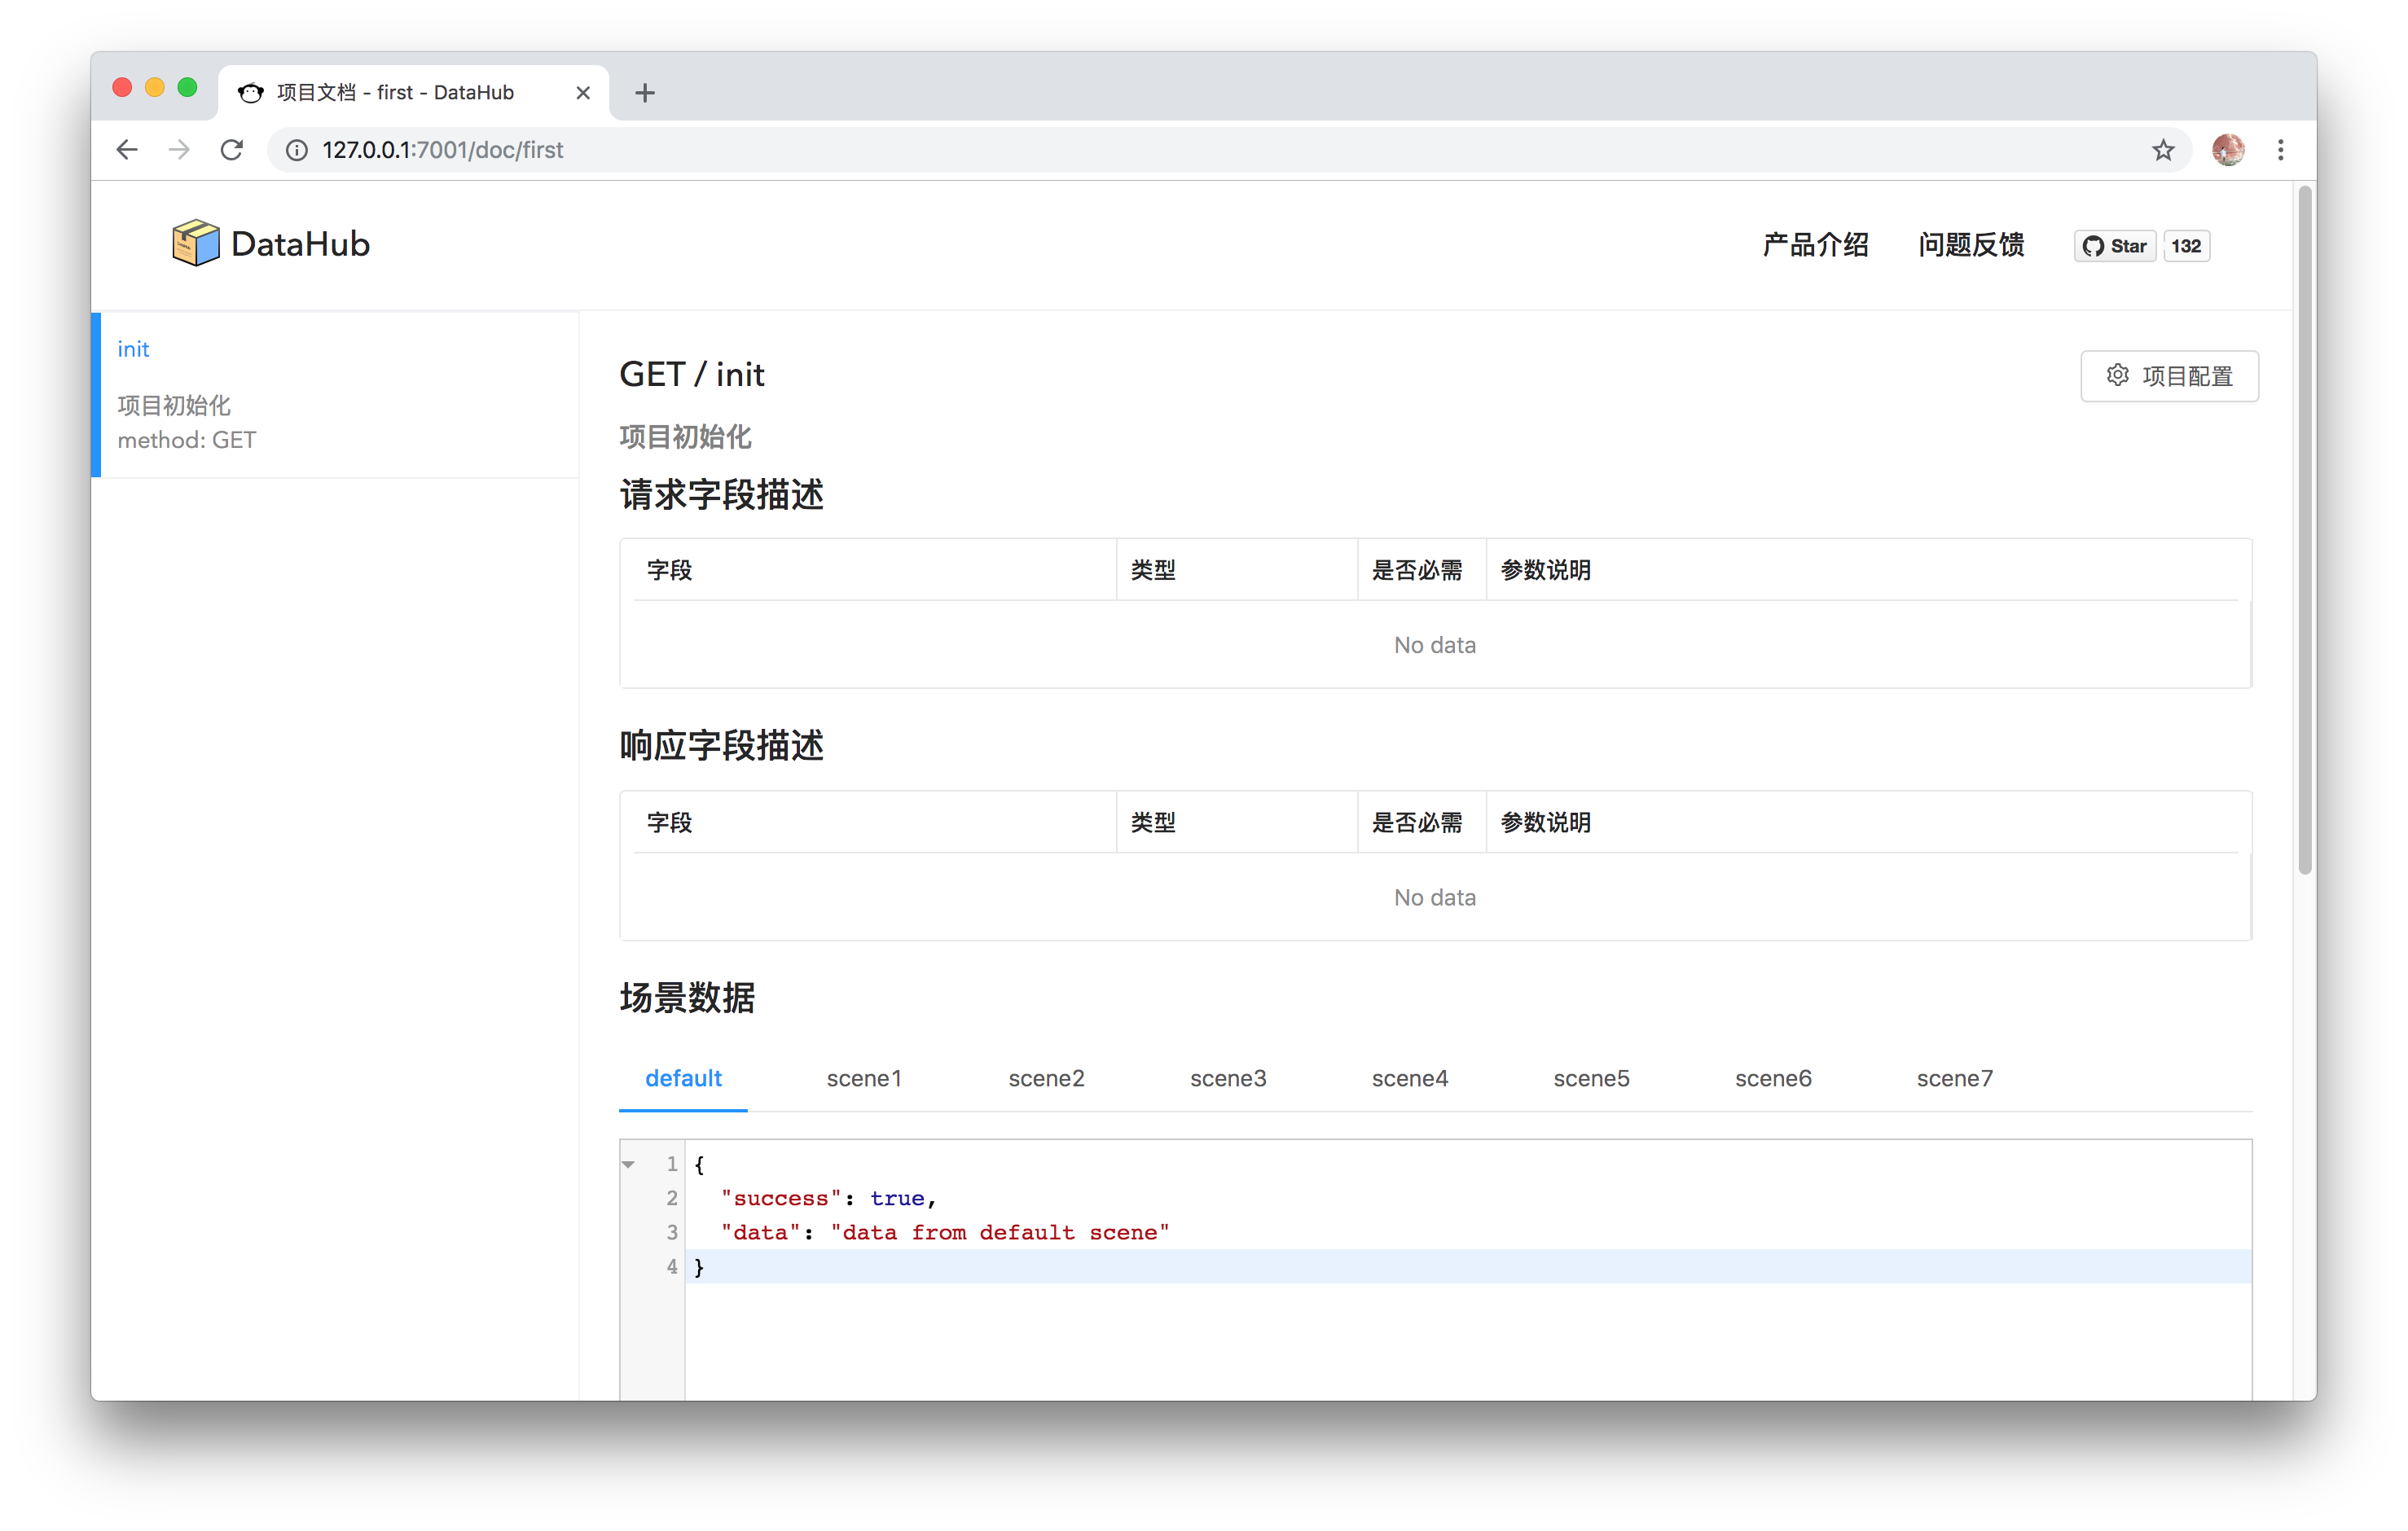Reload the page with refresh icon
2408x1531 pixels.
[232, 150]
